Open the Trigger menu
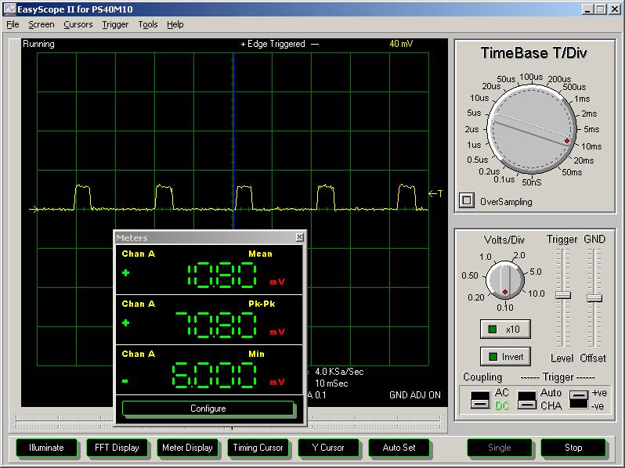Image resolution: width=625 pixels, height=468 pixels. 115,24
